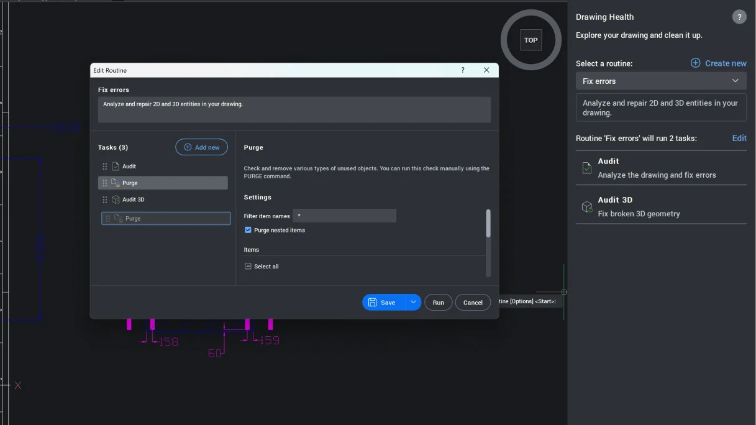
Task: Click the Drawing Health panel title
Action: point(604,17)
